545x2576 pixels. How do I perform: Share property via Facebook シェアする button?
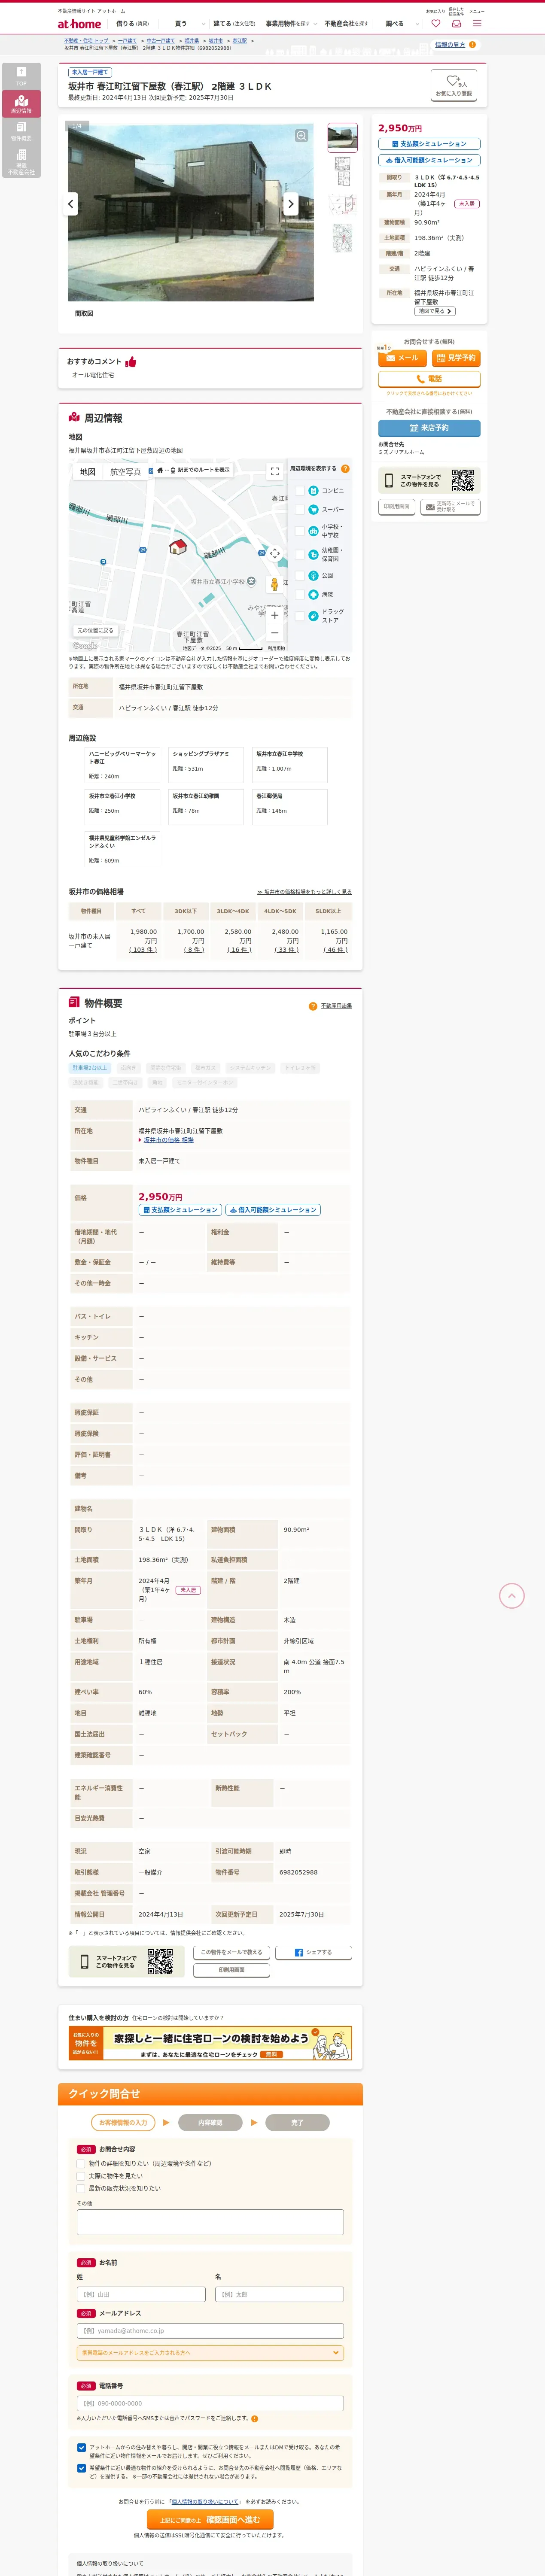point(314,1952)
